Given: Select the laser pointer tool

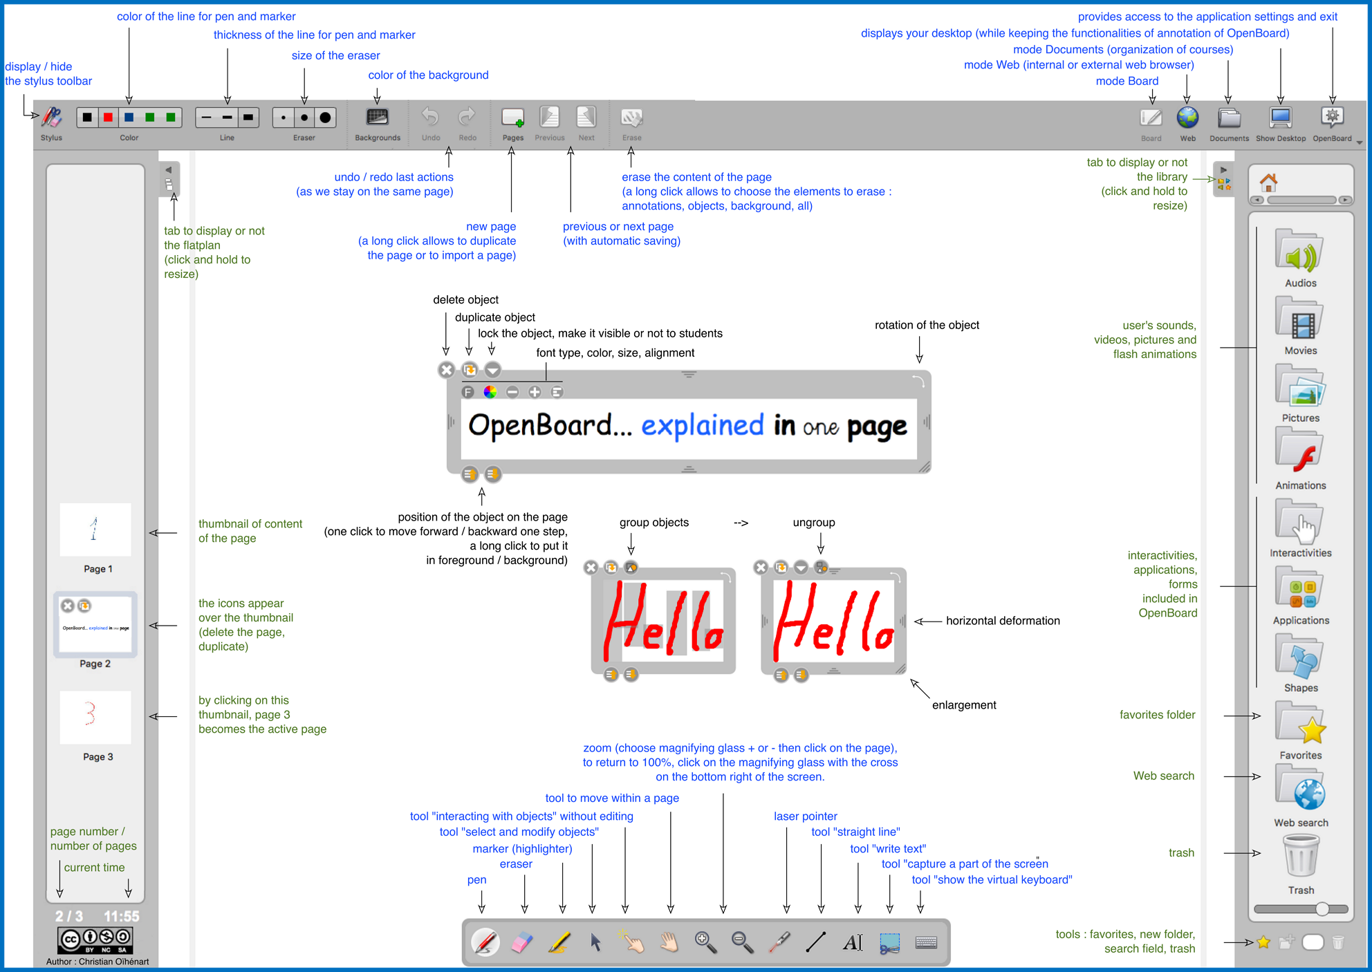Looking at the screenshot, I should point(779,942).
